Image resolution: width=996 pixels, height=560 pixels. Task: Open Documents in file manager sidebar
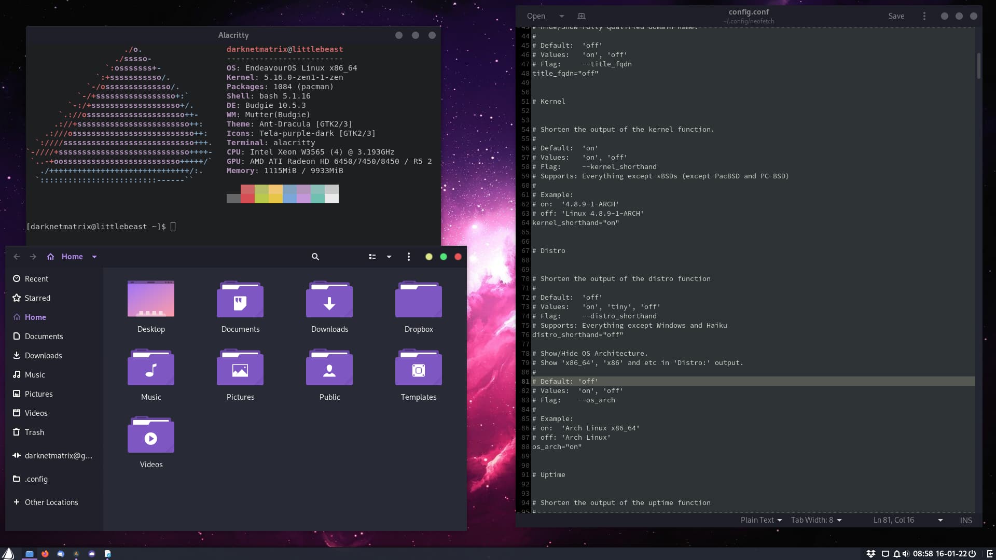[x=54, y=337]
